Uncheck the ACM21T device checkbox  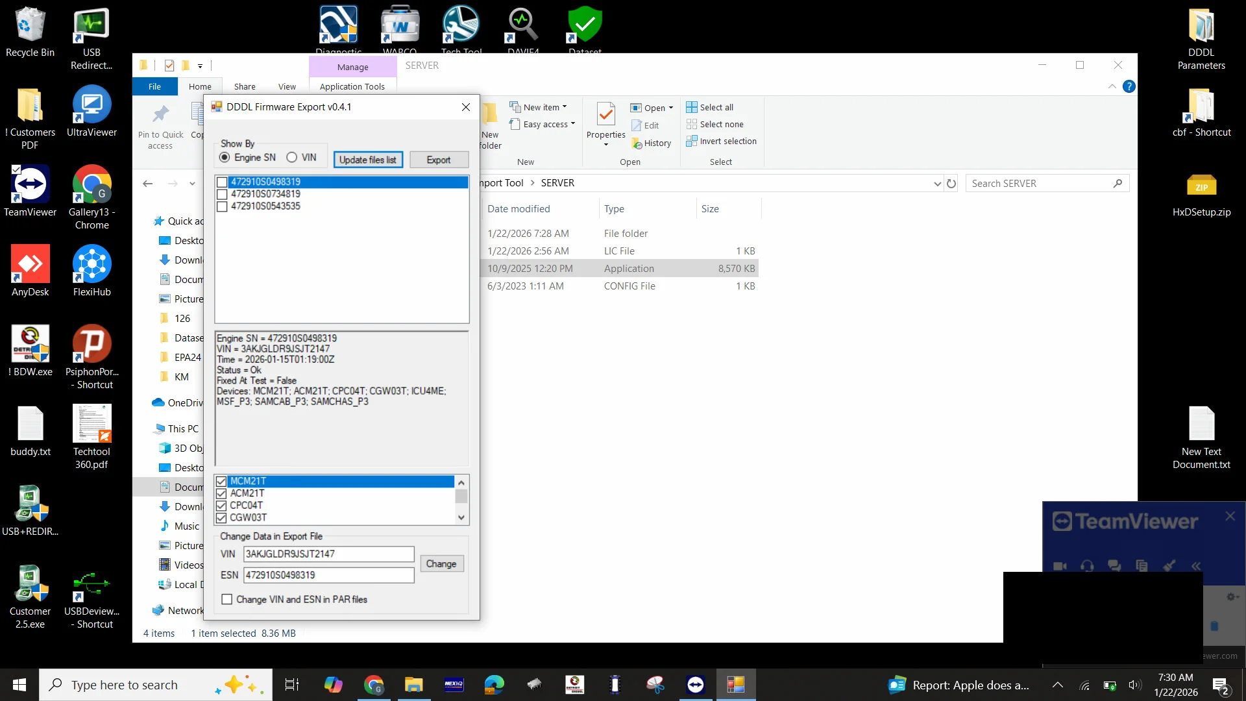[x=221, y=493]
